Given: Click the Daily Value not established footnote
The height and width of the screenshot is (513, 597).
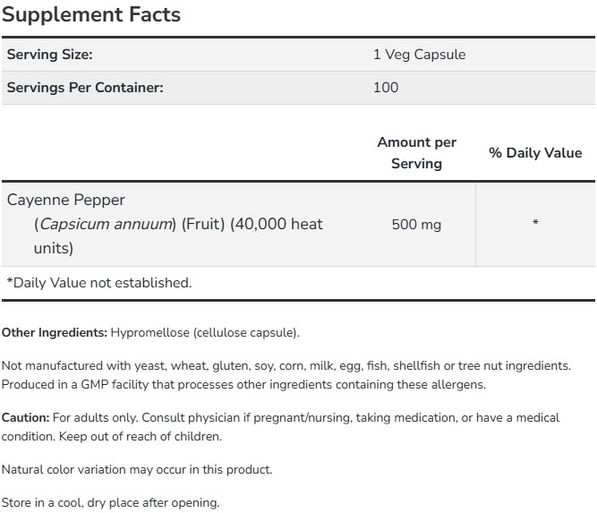Looking at the screenshot, I should pyautogui.click(x=99, y=283).
